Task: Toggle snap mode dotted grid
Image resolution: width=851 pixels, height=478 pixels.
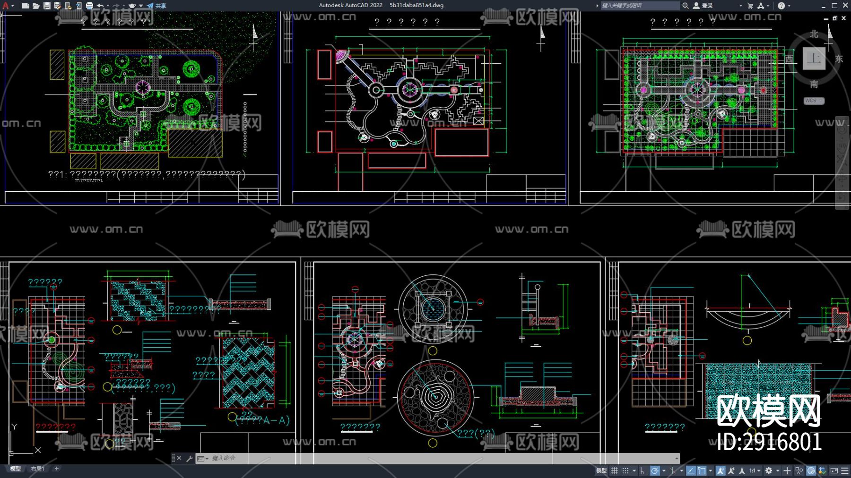Action: (625, 470)
